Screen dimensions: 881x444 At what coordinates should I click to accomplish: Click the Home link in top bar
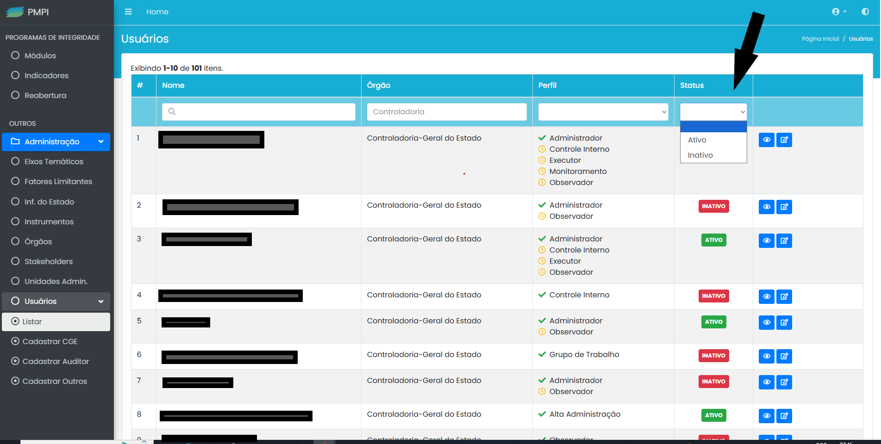157,12
